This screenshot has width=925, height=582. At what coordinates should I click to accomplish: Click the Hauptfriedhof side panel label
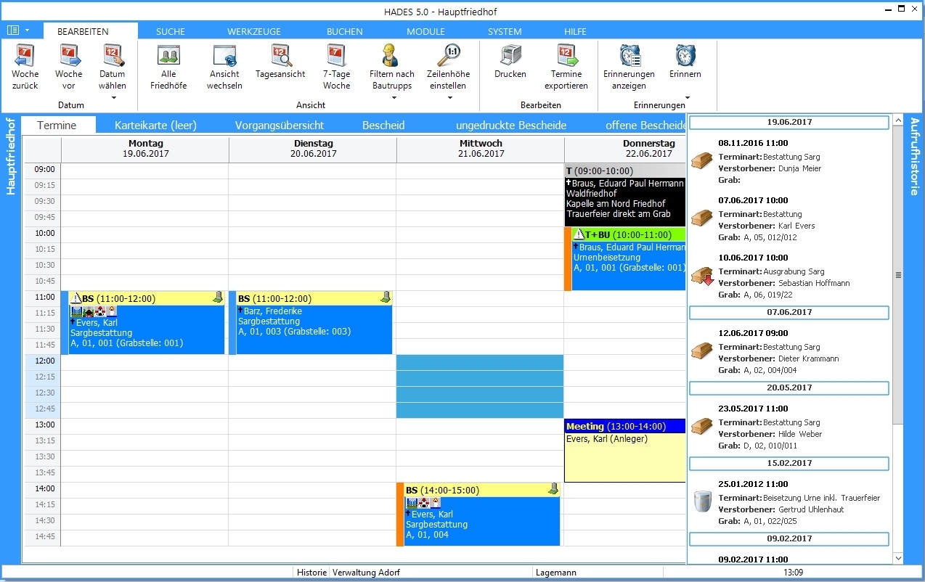click(x=11, y=156)
